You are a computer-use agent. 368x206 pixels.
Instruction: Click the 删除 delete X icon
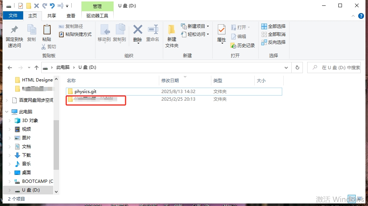pos(138,30)
